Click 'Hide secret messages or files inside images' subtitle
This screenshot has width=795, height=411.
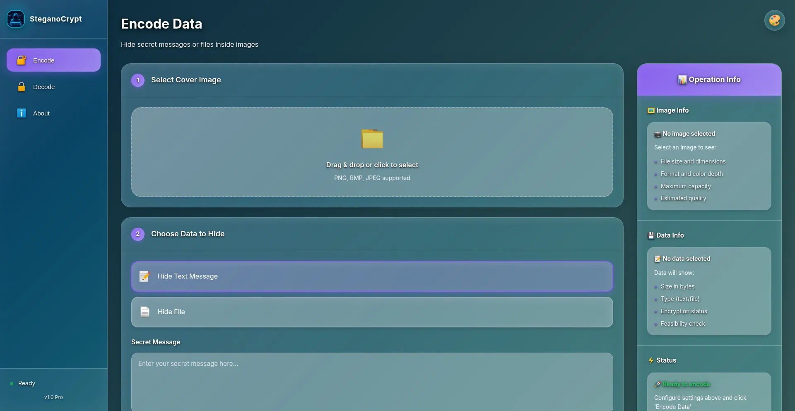[x=190, y=44]
